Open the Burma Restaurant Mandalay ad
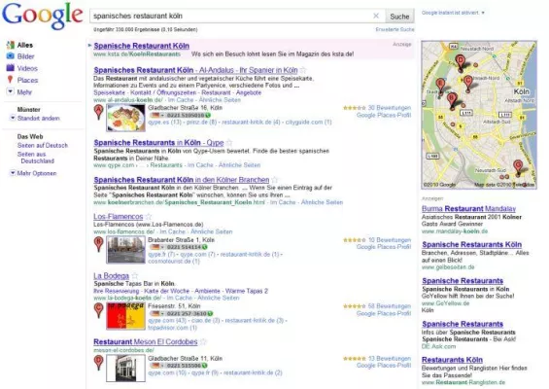The width and height of the screenshot is (549, 389). click(x=468, y=209)
